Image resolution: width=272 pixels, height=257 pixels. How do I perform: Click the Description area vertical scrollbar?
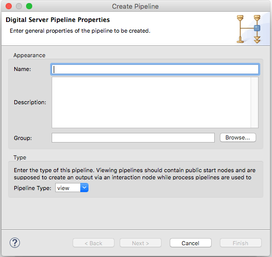point(255,102)
